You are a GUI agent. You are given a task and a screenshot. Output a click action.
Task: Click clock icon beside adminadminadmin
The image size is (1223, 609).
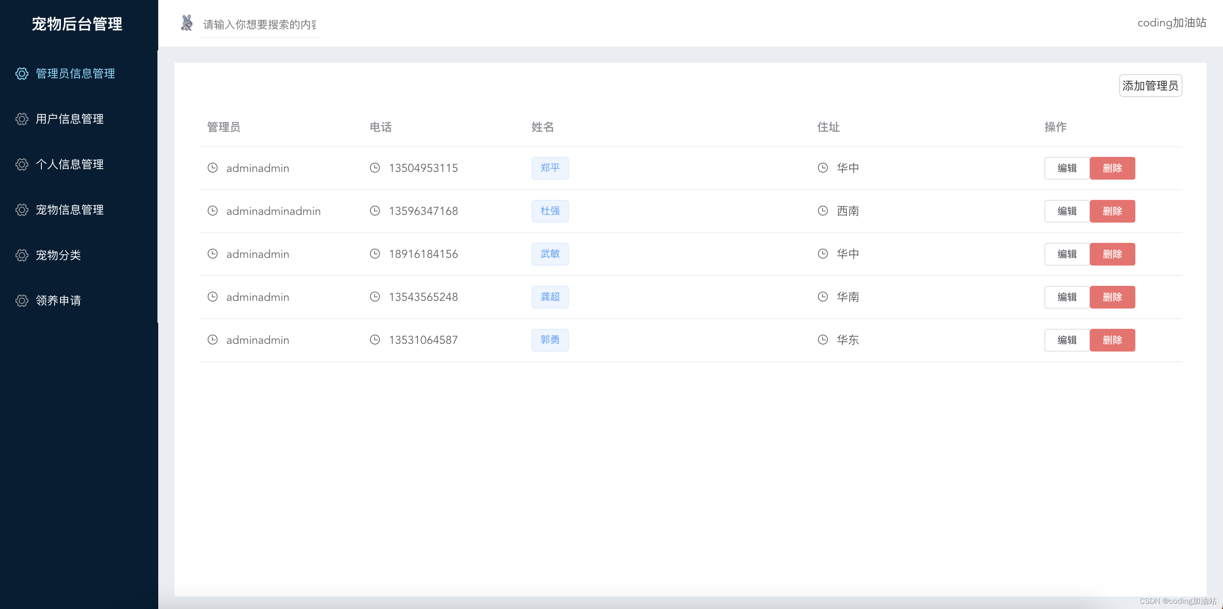point(213,211)
